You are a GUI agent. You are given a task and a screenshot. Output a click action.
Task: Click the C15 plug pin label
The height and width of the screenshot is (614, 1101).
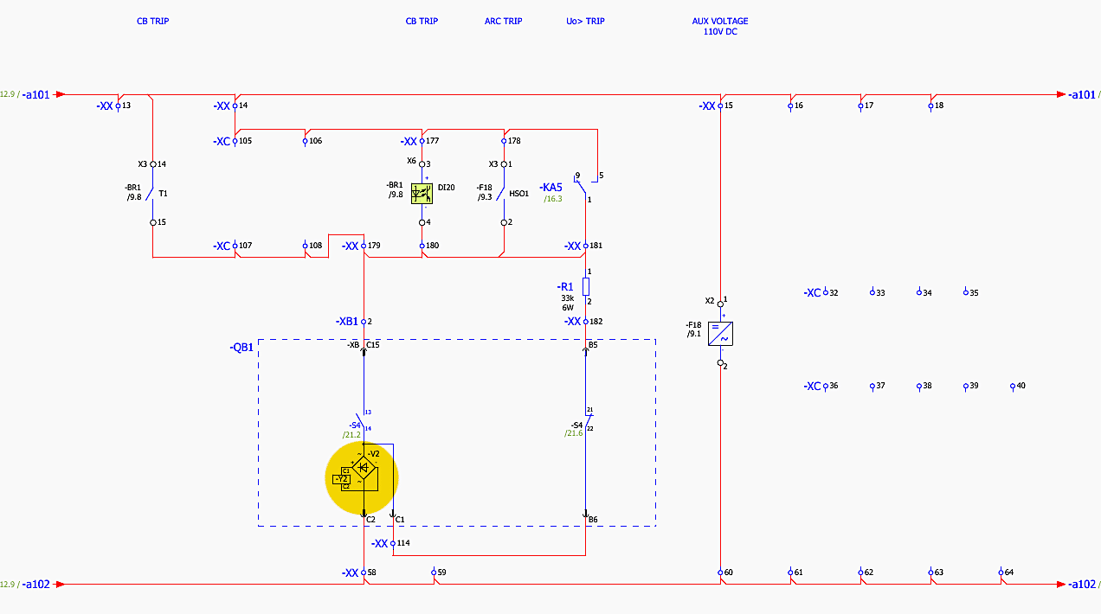373,345
